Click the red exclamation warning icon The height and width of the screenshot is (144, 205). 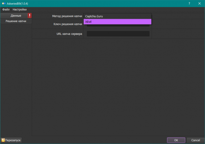tap(30, 16)
